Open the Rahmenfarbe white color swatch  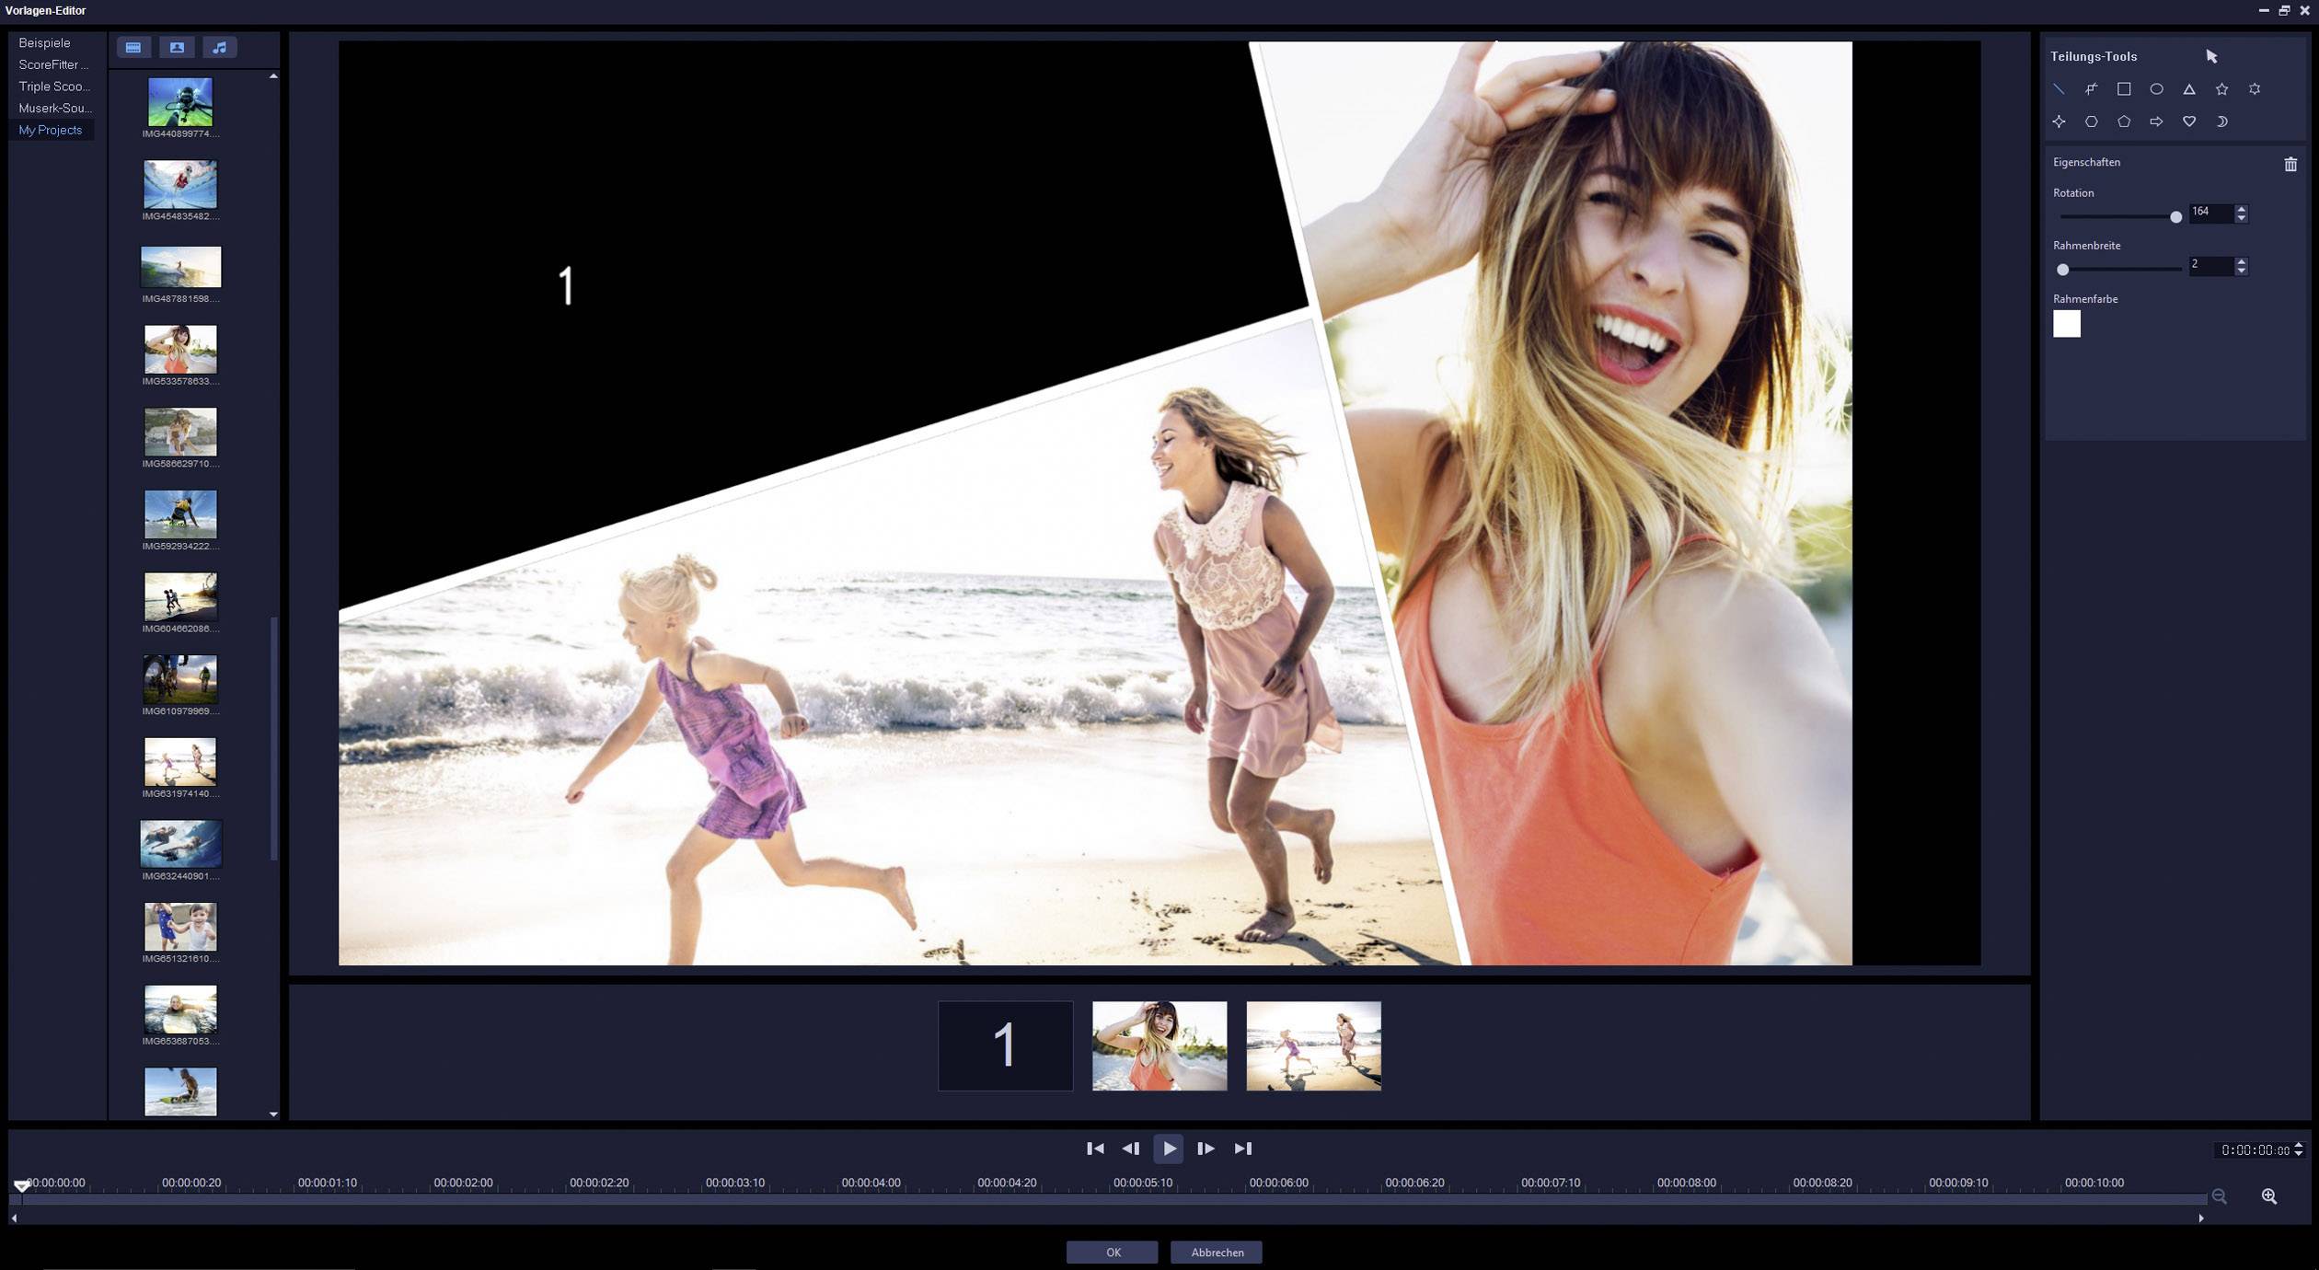tap(2067, 324)
